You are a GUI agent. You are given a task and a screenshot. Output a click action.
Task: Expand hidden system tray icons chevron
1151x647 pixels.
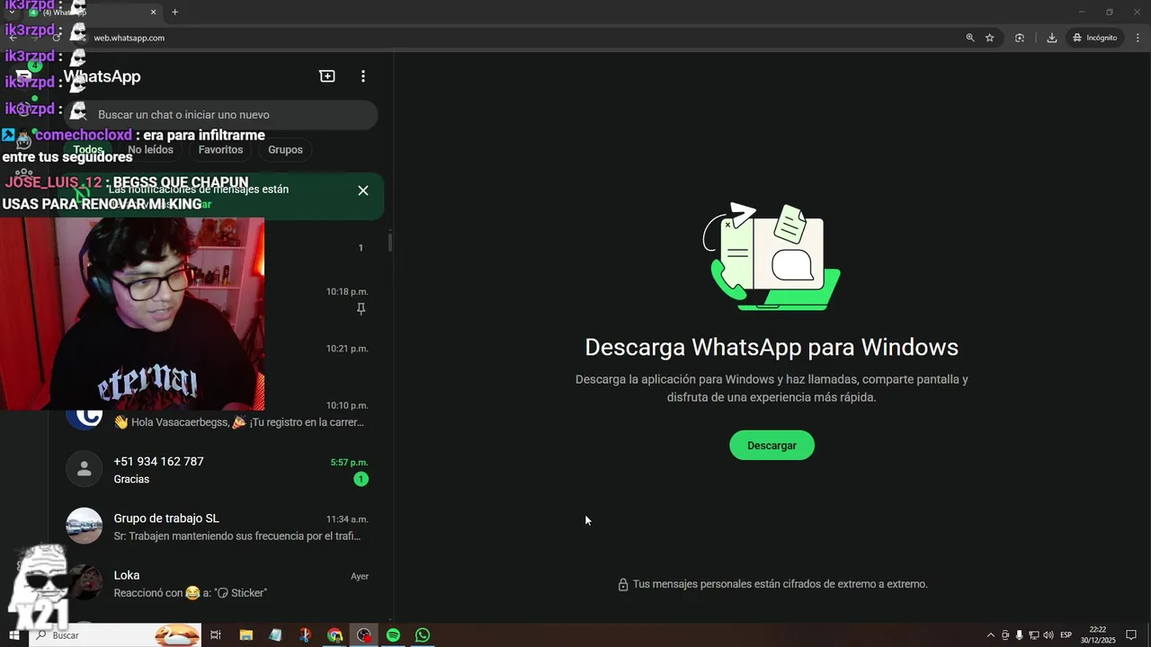[991, 635]
